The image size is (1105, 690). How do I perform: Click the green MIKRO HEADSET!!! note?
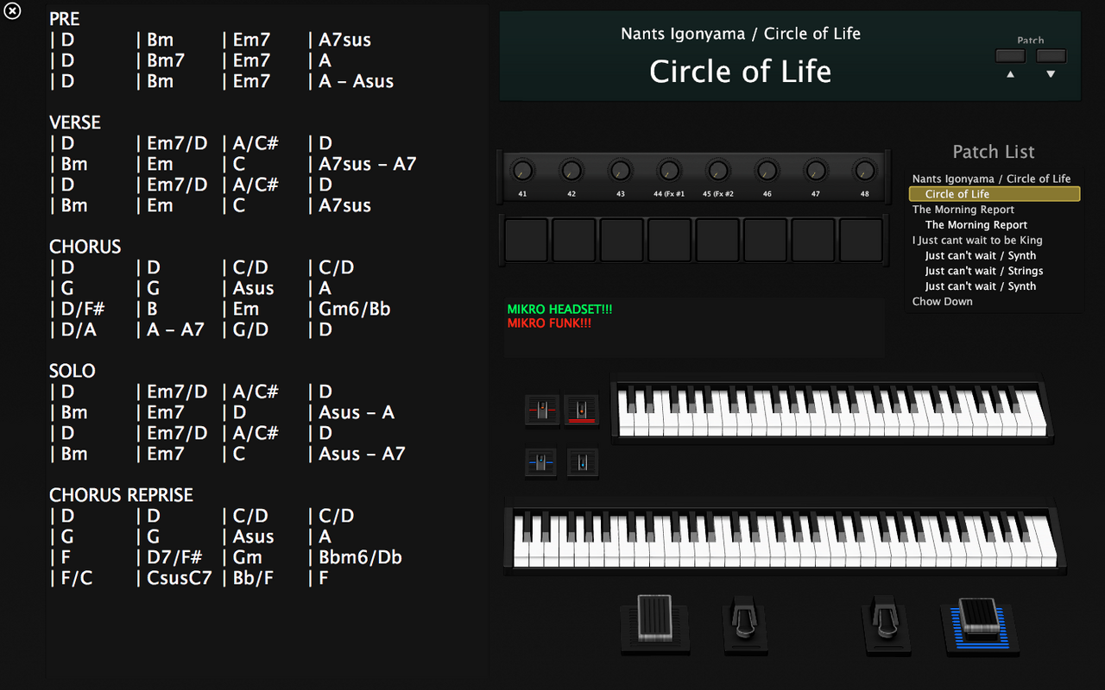coord(559,310)
